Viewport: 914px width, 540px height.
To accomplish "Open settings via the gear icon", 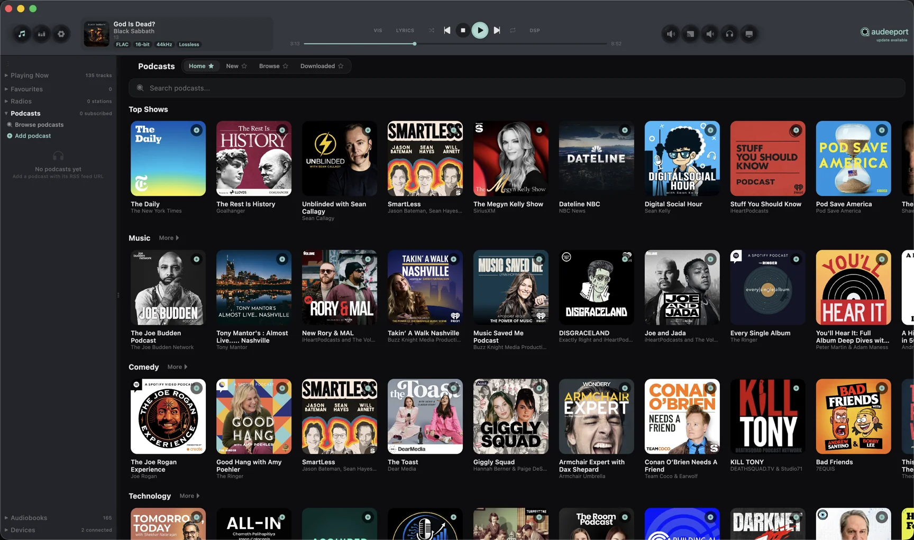I will (61, 34).
